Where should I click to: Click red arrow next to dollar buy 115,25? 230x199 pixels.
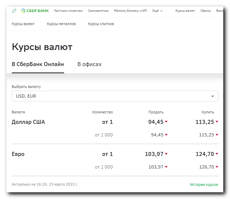tap(217, 135)
